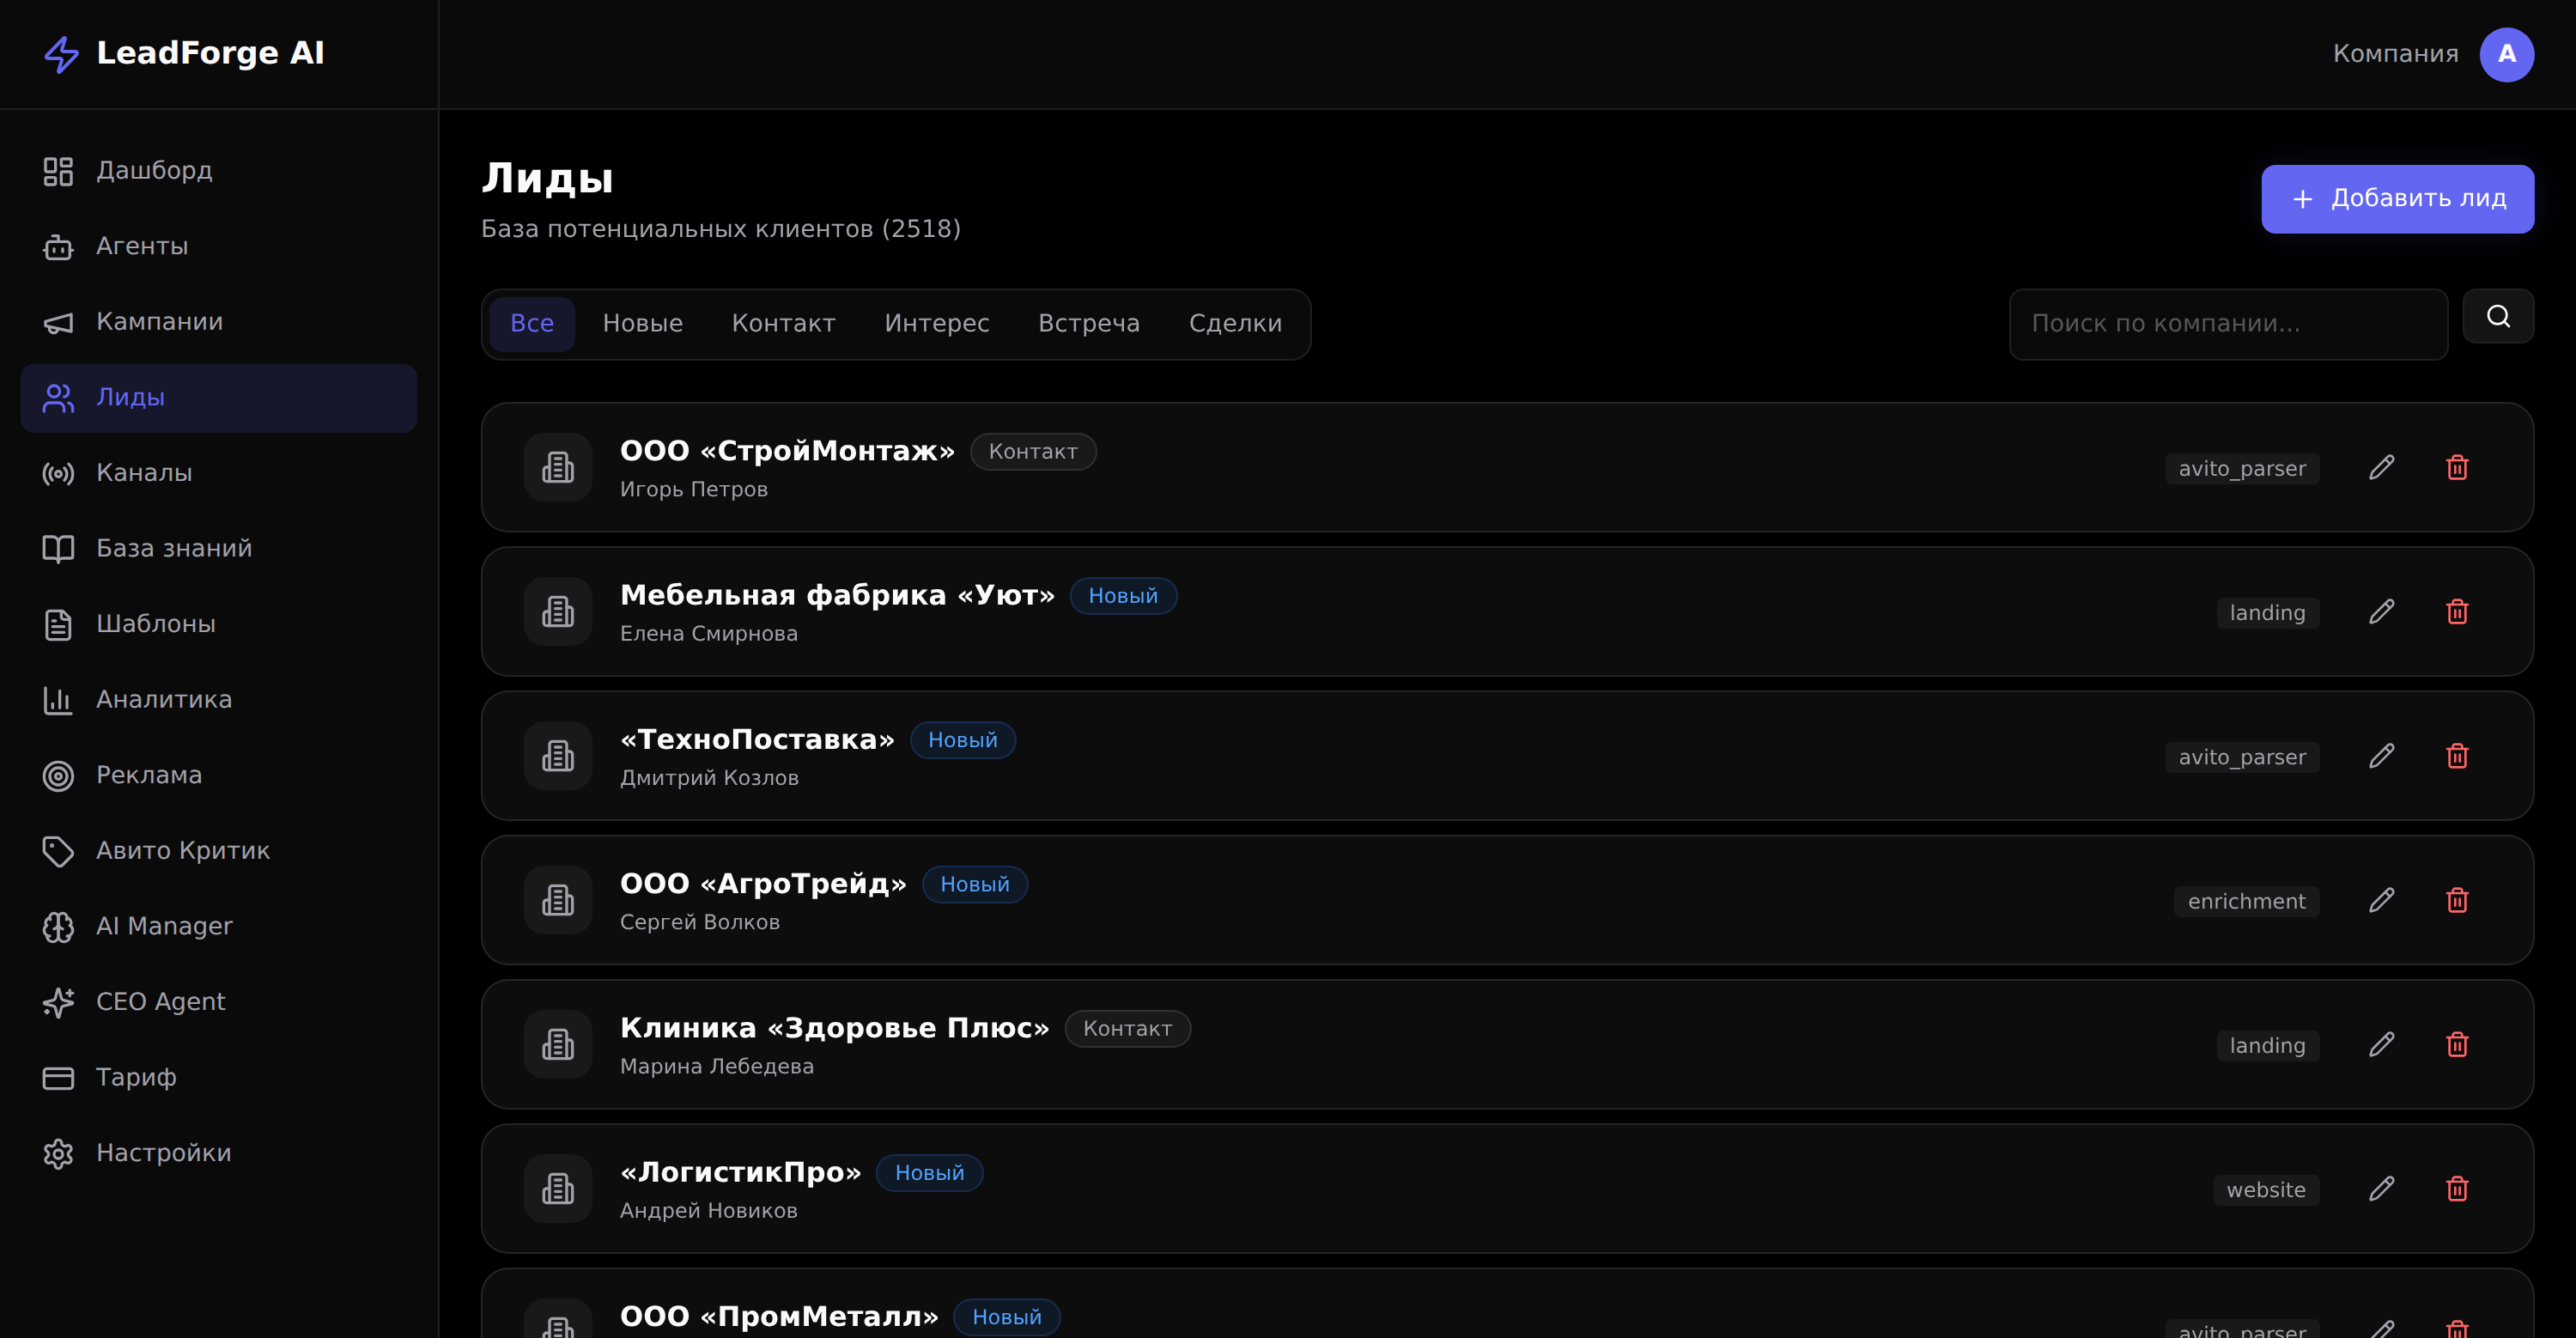2576x1338 pixels.
Task: Click the magnifier search button
Action: (2498, 316)
